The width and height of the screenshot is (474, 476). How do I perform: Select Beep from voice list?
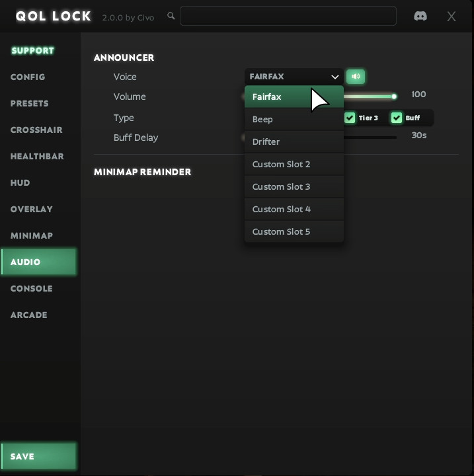click(x=294, y=119)
